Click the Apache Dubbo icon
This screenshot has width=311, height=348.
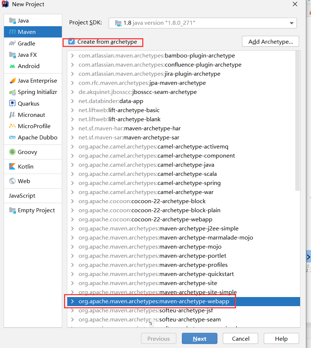pyautogui.click(x=12, y=137)
